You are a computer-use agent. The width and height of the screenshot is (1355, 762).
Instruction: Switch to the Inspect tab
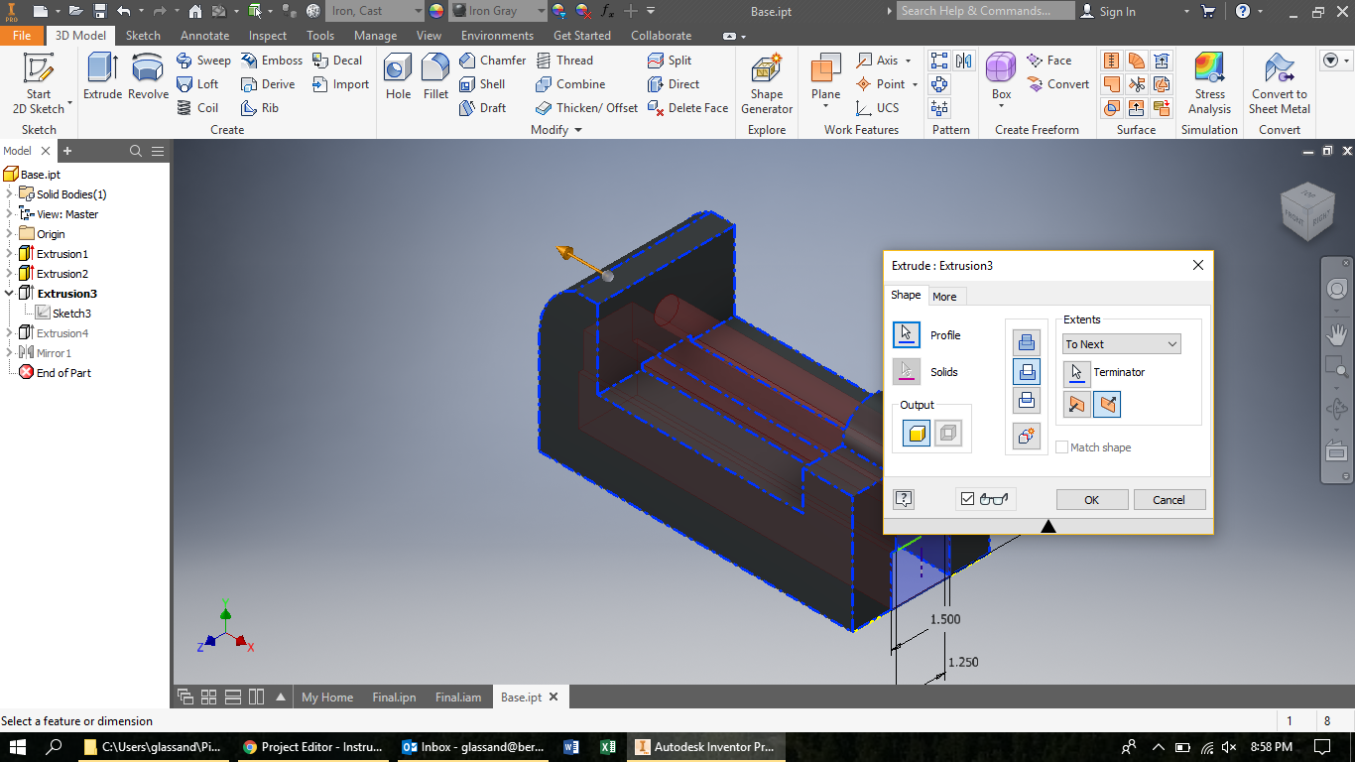[x=268, y=35]
